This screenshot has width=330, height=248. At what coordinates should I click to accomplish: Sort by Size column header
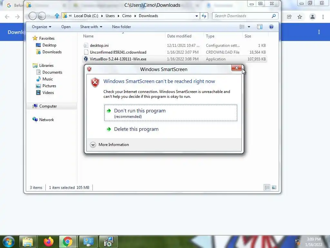(255, 36)
